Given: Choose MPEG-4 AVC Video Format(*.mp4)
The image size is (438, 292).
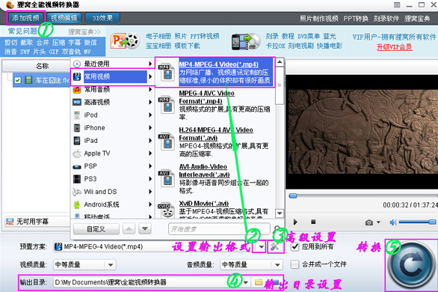Looking at the screenshot, I should point(215,105).
